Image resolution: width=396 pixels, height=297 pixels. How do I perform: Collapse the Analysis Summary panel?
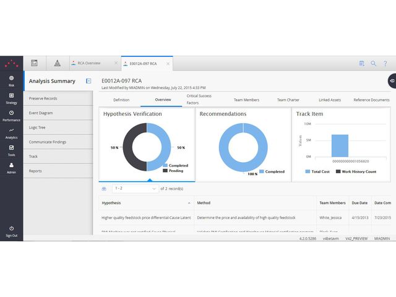[88, 81]
